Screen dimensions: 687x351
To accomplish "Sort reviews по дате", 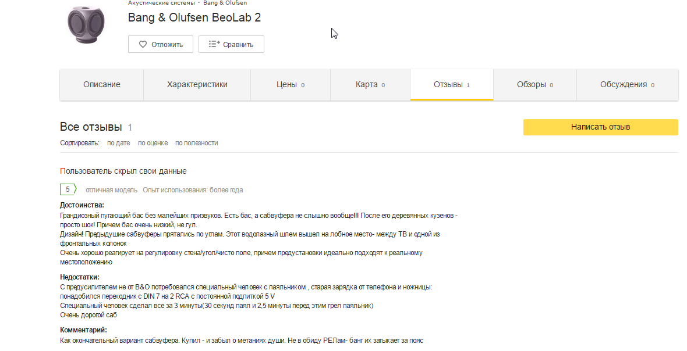I will point(119,143).
